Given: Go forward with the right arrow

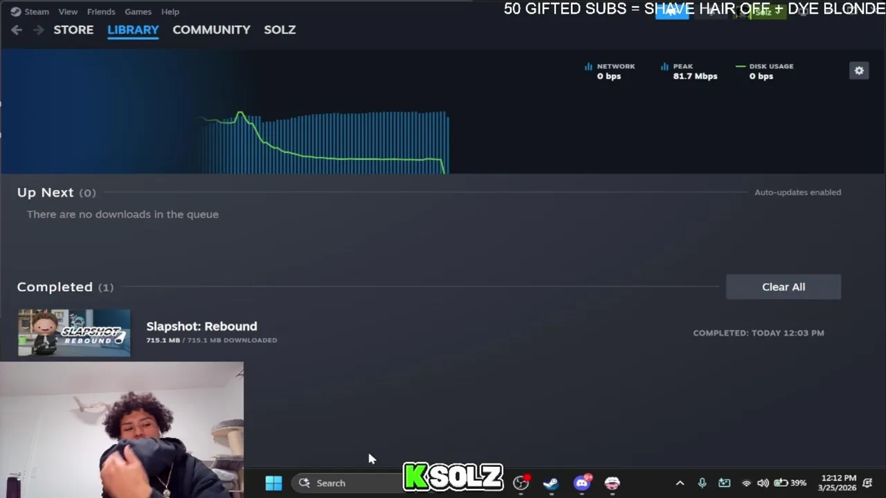Looking at the screenshot, I should coord(39,30).
